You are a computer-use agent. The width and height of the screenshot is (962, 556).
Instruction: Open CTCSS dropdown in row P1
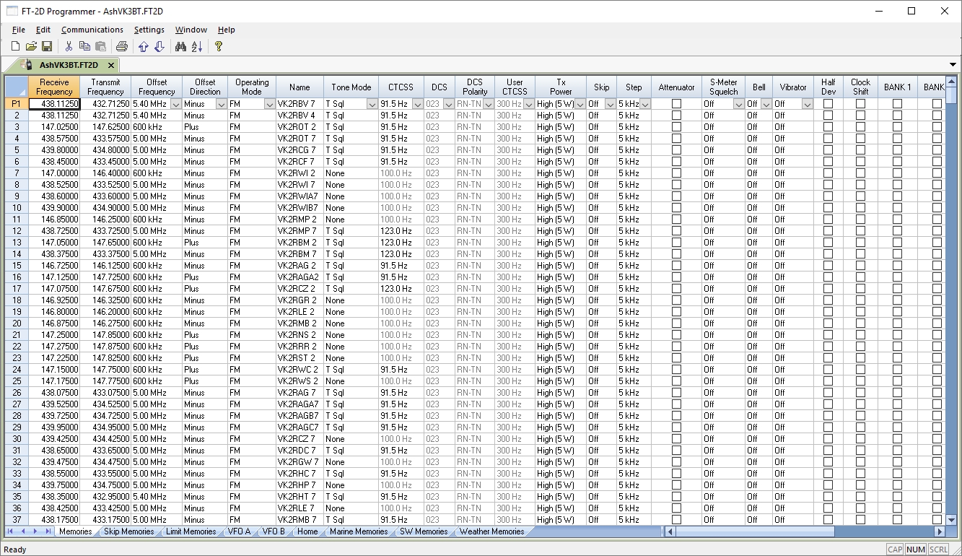click(417, 104)
